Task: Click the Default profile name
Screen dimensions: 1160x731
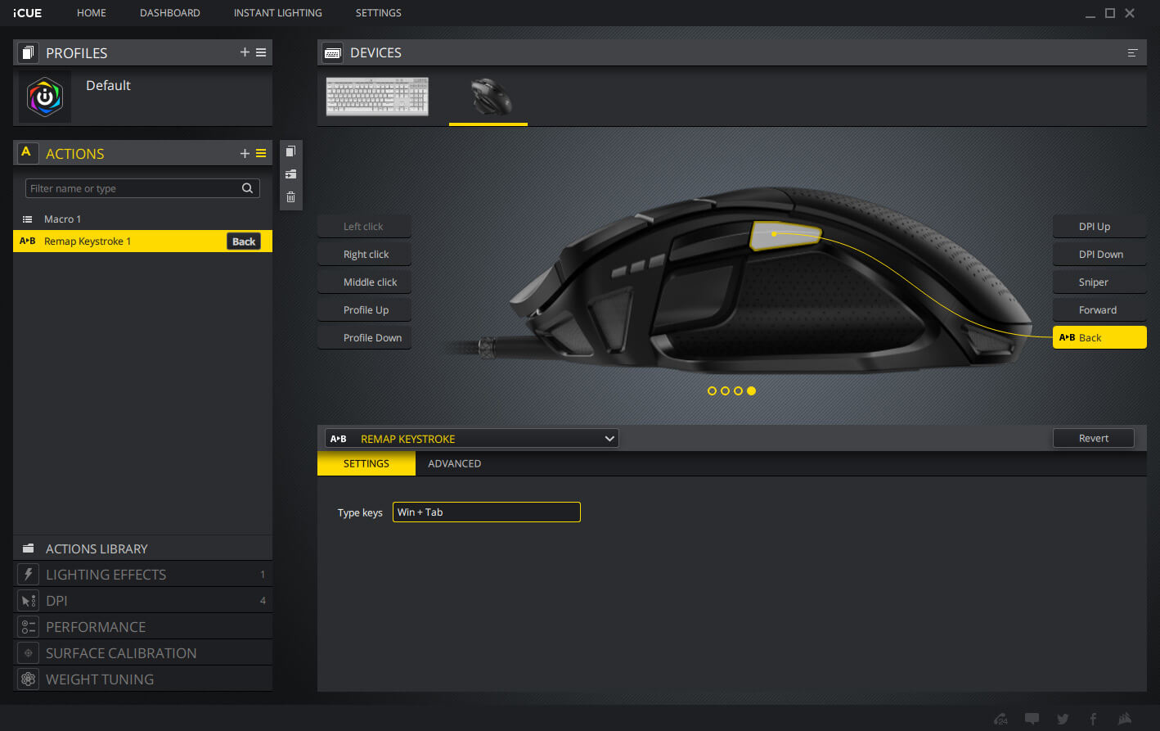Action: click(108, 85)
